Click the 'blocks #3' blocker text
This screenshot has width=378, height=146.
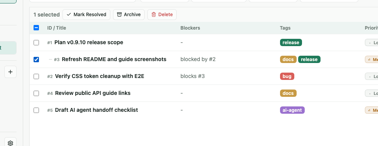tap(192, 76)
